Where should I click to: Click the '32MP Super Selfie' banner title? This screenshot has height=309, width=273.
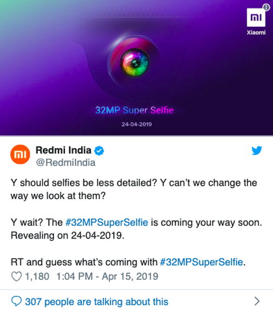click(134, 110)
